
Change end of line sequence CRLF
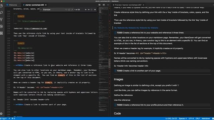click(198, 119)
